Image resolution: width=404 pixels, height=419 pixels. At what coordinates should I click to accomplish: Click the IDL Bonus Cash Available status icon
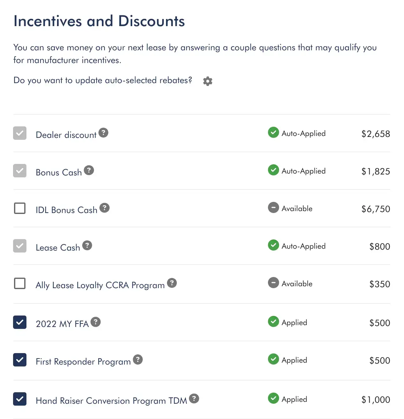pyautogui.click(x=273, y=208)
